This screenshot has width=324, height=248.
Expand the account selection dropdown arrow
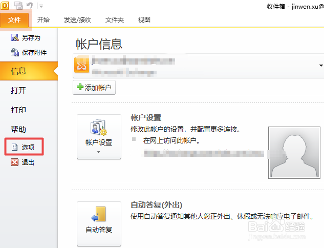tap(321, 66)
